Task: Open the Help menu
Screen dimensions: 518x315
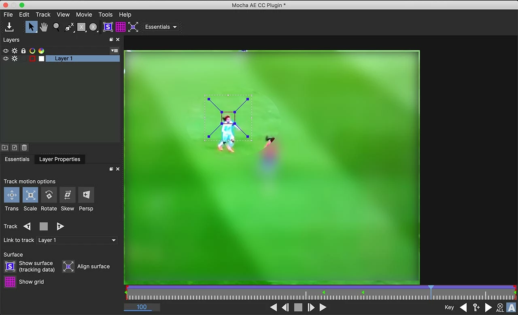Action: point(125,14)
